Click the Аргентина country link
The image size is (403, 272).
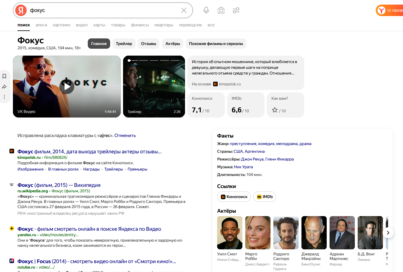tap(255, 151)
